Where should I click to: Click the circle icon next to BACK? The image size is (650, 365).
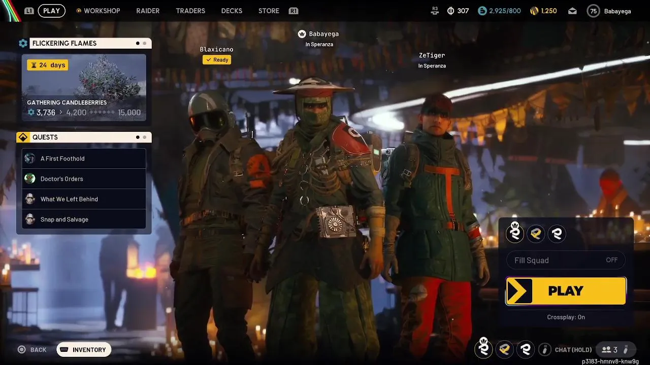tap(21, 349)
